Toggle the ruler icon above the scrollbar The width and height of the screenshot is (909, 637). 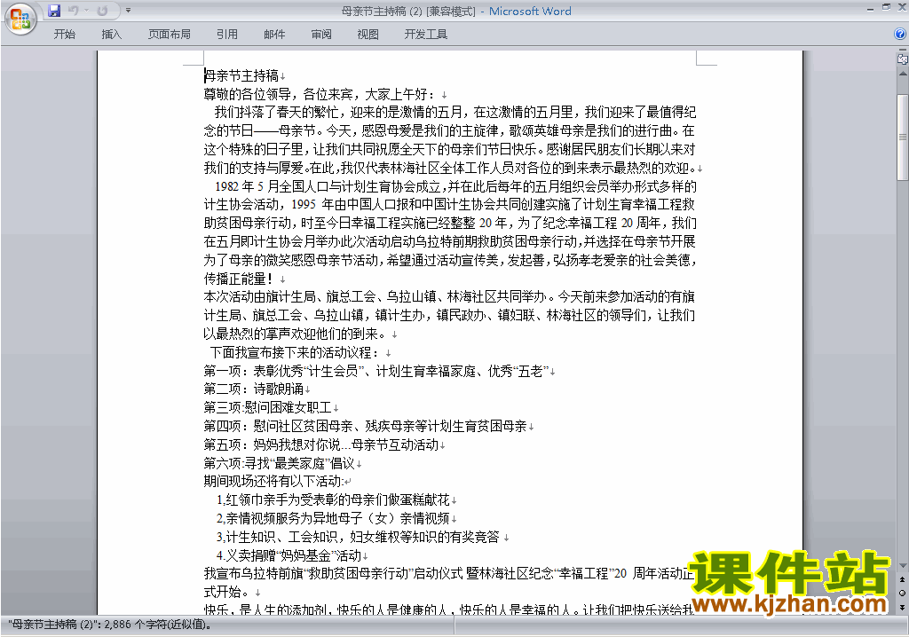pos(903,59)
